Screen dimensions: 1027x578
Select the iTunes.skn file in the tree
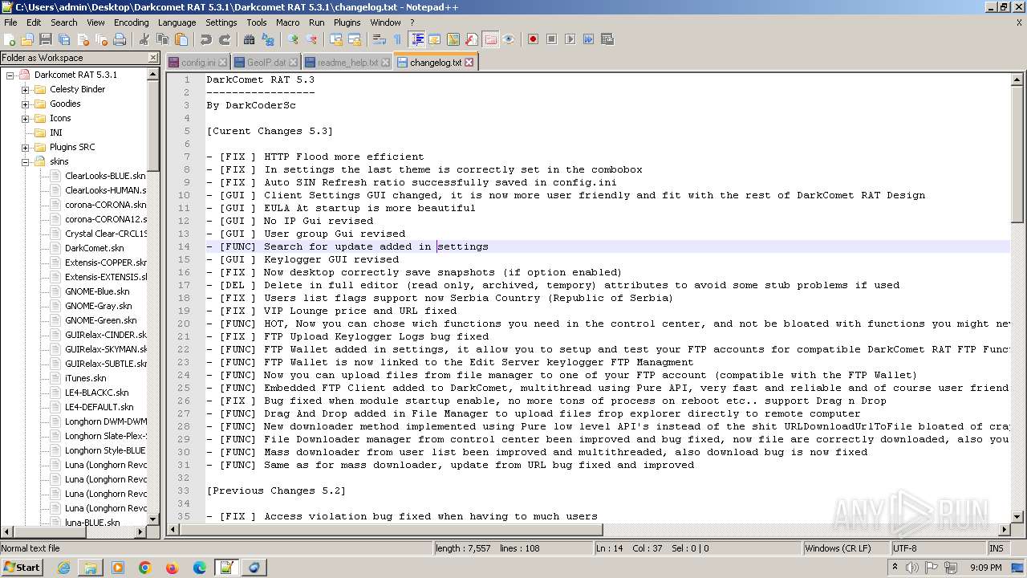85,378
